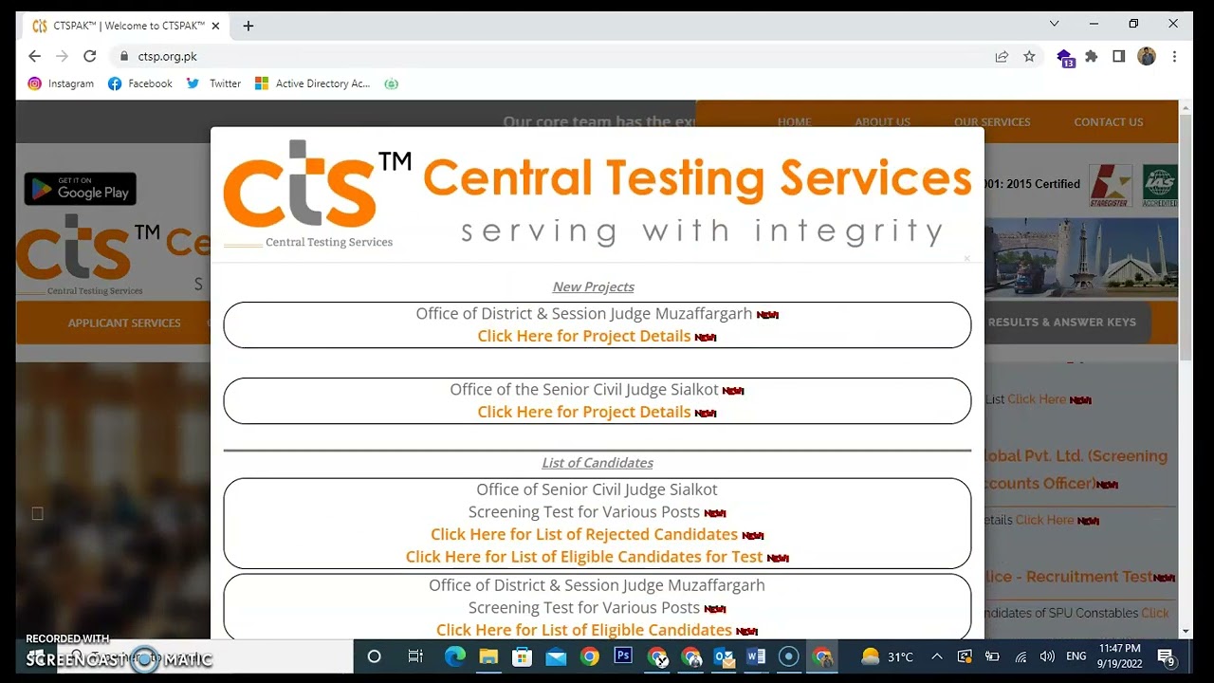Open the Facebook bookmark
This screenshot has height=683, width=1214.
click(140, 83)
